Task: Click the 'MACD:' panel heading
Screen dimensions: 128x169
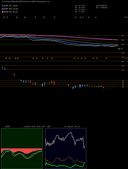Action: tap(7, 126)
